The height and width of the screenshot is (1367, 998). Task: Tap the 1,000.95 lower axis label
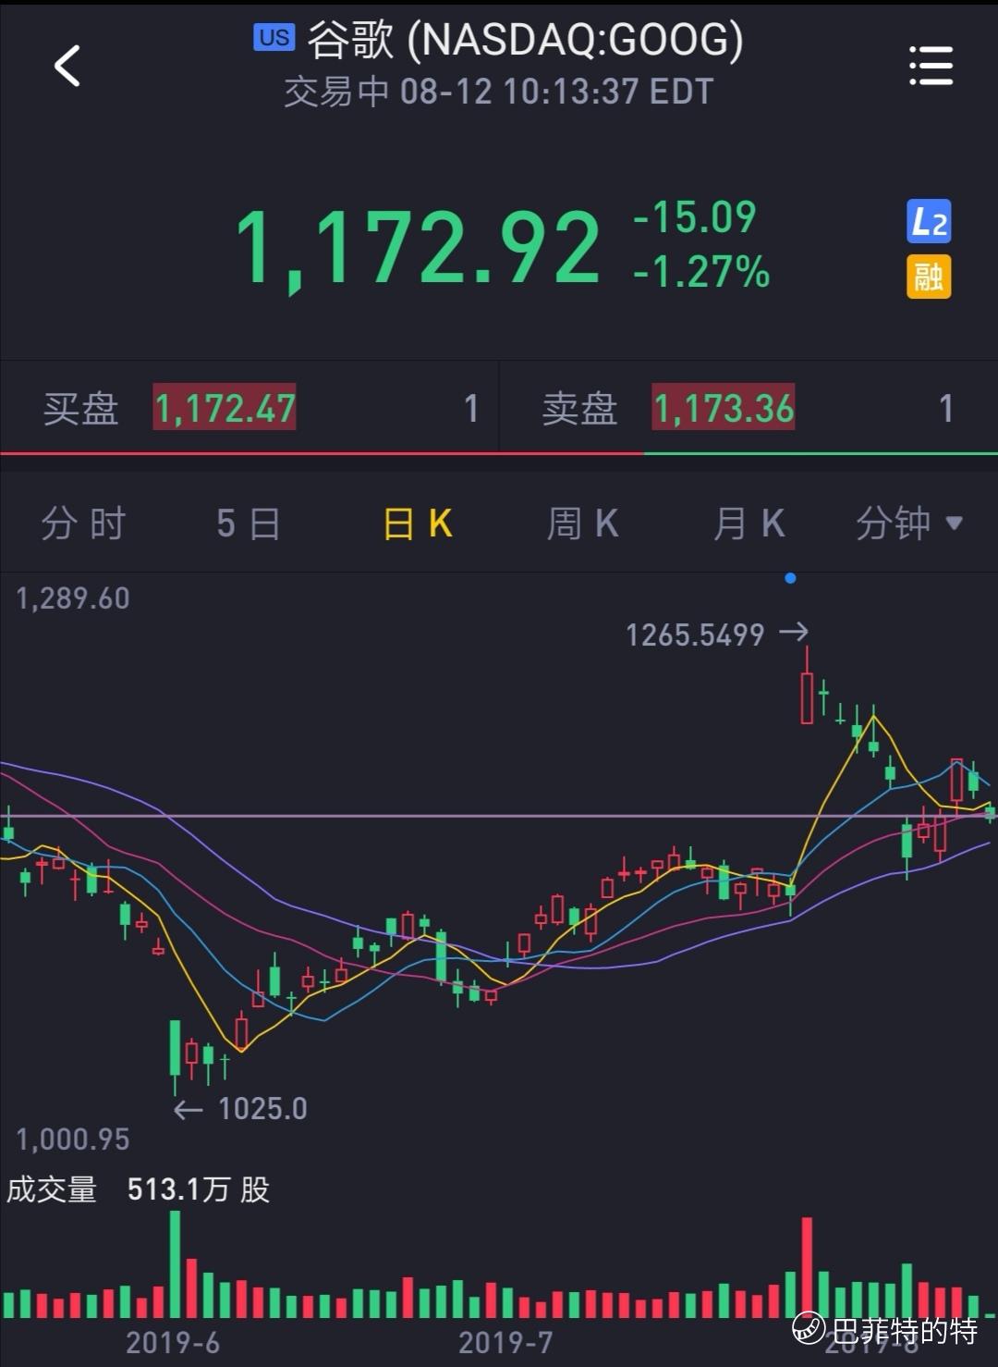73,1139
